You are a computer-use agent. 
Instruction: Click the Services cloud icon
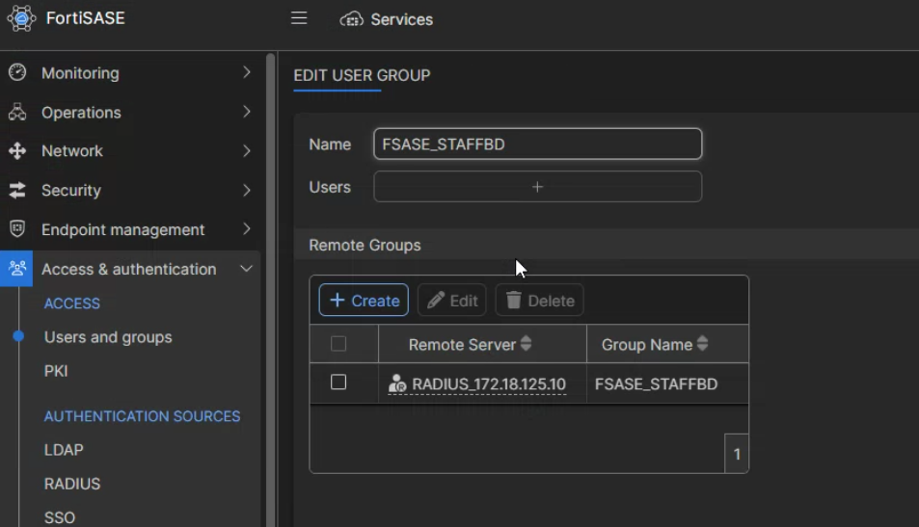[351, 19]
